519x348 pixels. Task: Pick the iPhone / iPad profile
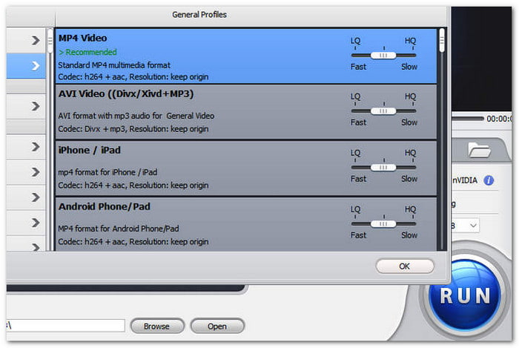(200, 168)
